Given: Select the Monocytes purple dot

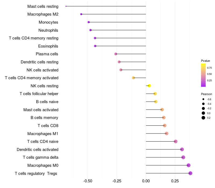Looking at the screenshot, I should pyautogui.click(x=89, y=22).
